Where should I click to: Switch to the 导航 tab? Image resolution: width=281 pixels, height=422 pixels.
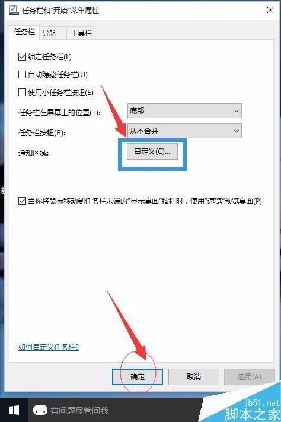49,33
